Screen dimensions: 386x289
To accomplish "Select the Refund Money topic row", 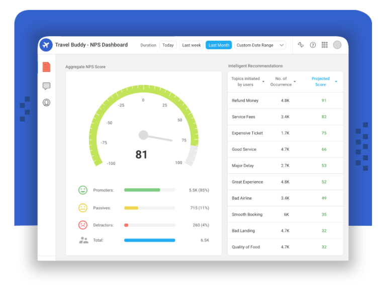I will 285,101.
